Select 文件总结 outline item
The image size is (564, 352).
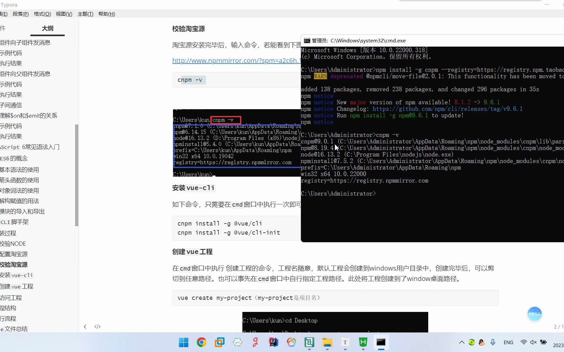(x=14, y=329)
